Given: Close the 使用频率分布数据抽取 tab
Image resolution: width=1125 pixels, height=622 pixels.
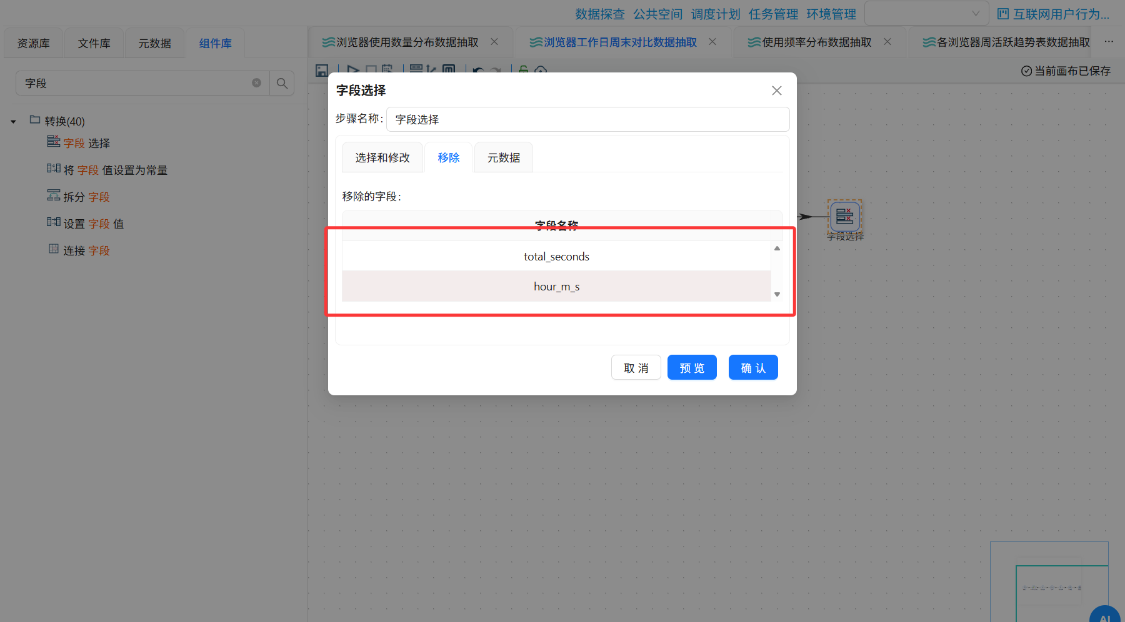Looking at the screenshot, I should click(887, 42).
